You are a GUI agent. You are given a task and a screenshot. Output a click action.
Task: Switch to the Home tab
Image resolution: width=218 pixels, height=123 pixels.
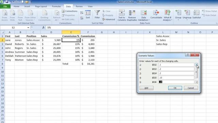[16, 6]
